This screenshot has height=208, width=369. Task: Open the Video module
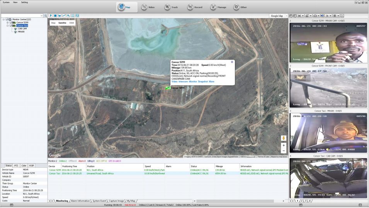148,7
